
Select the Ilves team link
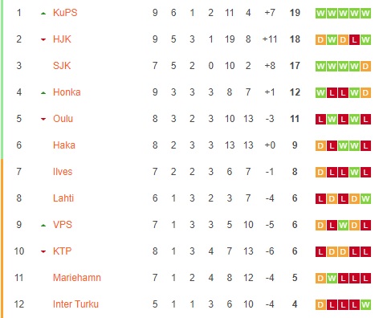point(63,172)
